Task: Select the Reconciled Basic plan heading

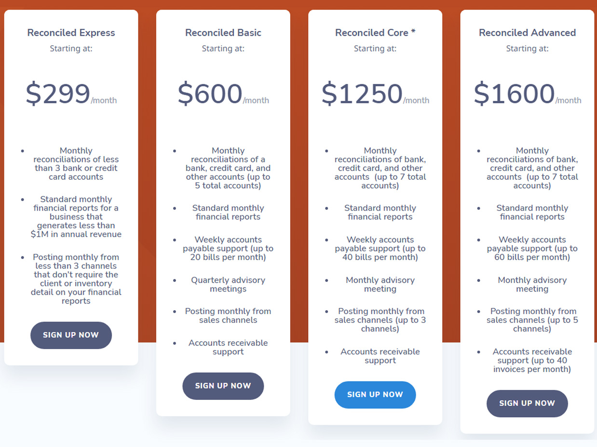Action: pos(223,33)
